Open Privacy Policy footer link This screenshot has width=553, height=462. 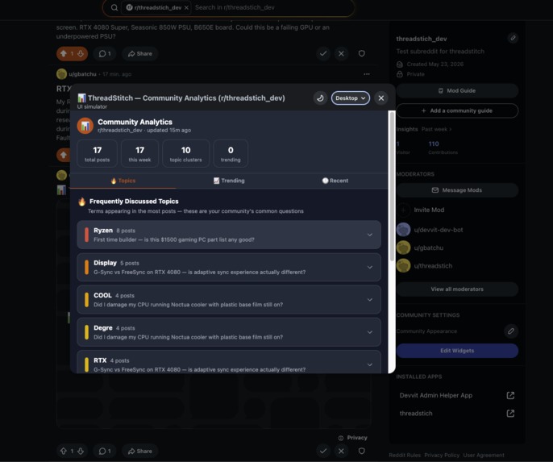442,456
